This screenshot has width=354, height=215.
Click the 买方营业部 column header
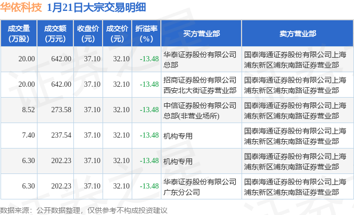click(201, 34)
